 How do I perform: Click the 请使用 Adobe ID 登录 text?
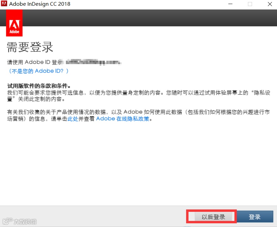click(x=34, y=62)
